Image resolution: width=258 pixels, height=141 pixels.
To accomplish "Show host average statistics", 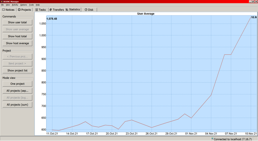I will [x=17, y=43].
